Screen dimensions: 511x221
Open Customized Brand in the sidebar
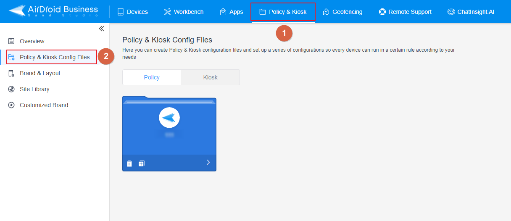(x=44, y=105)
